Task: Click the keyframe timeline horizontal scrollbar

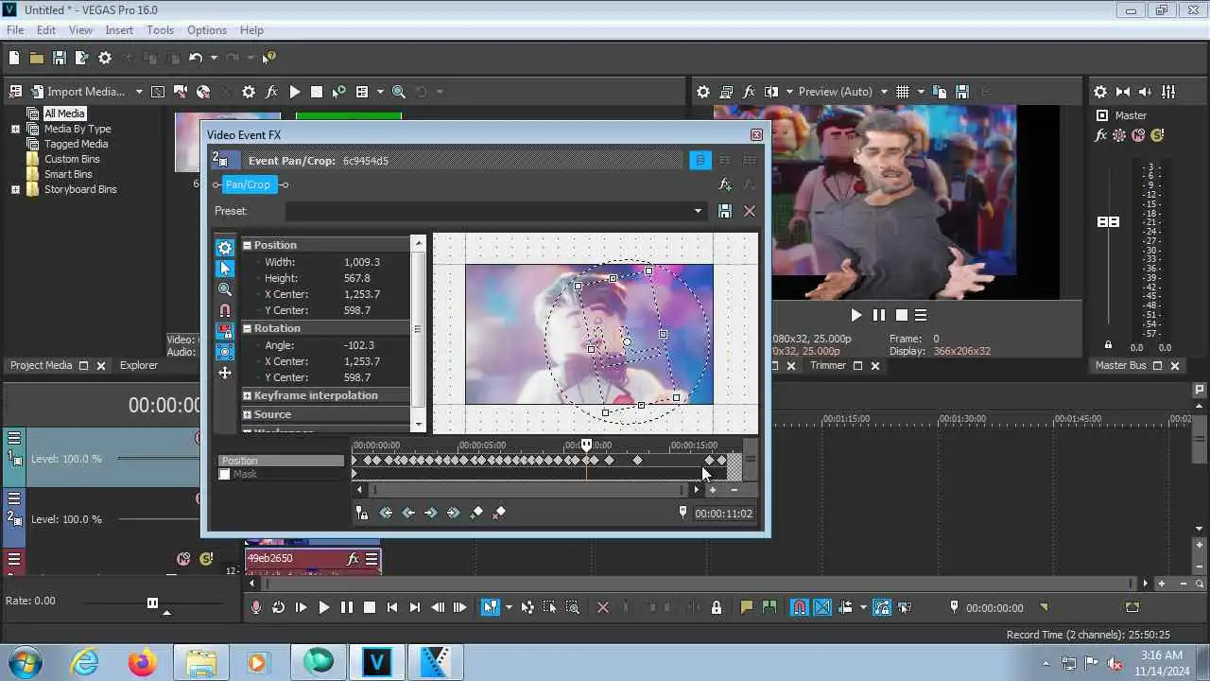Action: tap(527, 490)
